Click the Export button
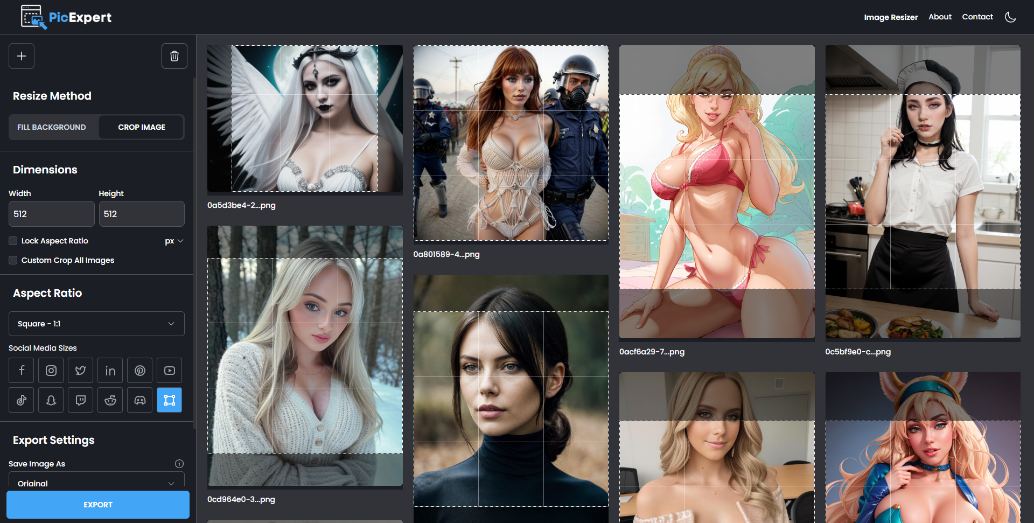This screenshot has width=1034, height=523. tap(98, 505)
